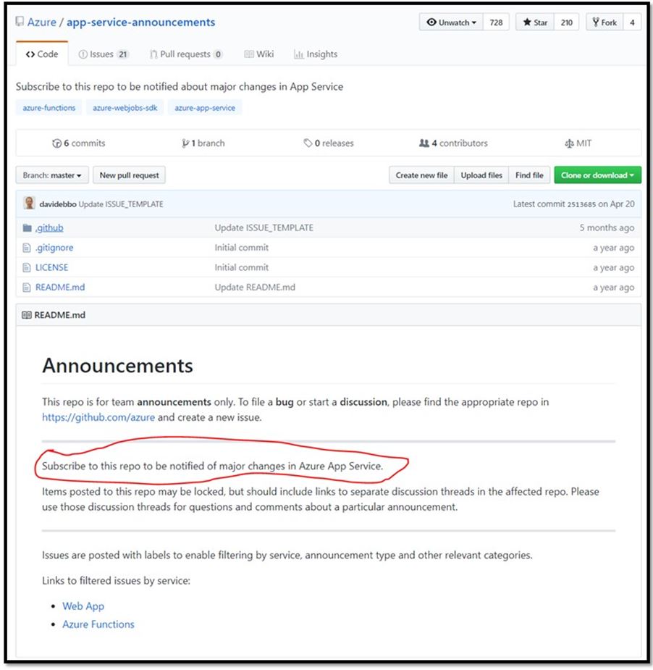Click the contributors icon next to 4 contributors
Image resolution: width=653 pixels, height=670 pixels.
(424, 143)
